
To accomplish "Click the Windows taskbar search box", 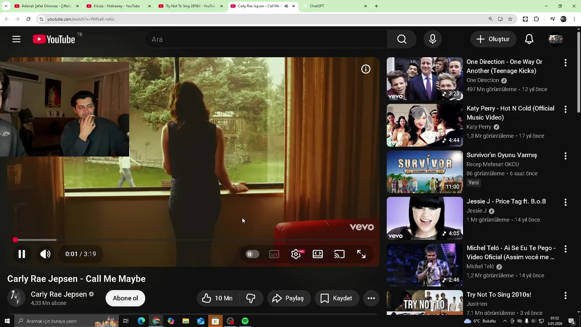I will (66, 321).
